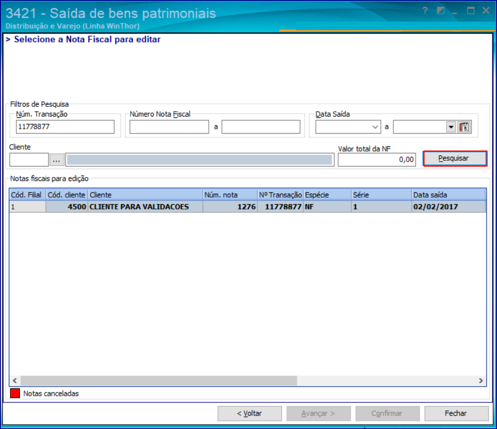Image resolution: width=497 pixels, height=429 pixels.
Task: Focus the Núm. Transação input field
Action: (65, 127)
